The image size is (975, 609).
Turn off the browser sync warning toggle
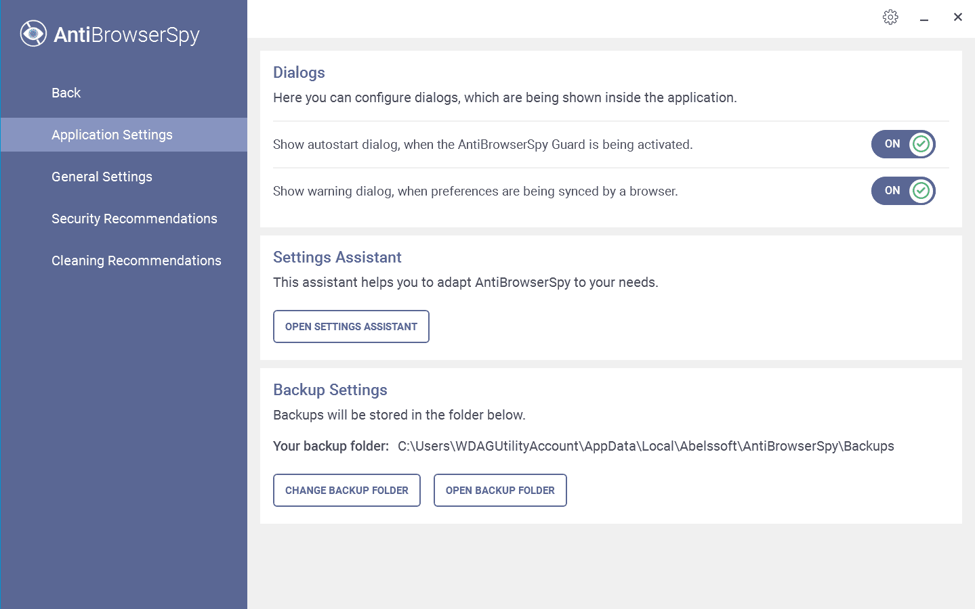903,191
